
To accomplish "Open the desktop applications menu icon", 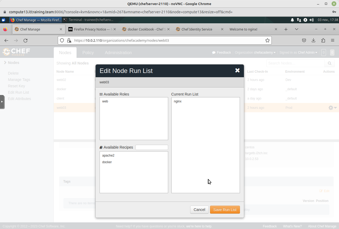I will click(x=3, y=20).
